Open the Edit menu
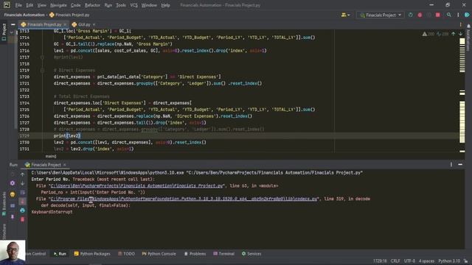This screenshot has width=472, height=265. coord(29,5)
